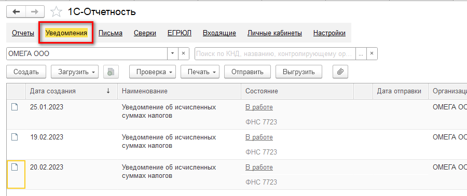
Task: Expand the ОМЕГА ООО organization dropdown
Action: [173, 53]
